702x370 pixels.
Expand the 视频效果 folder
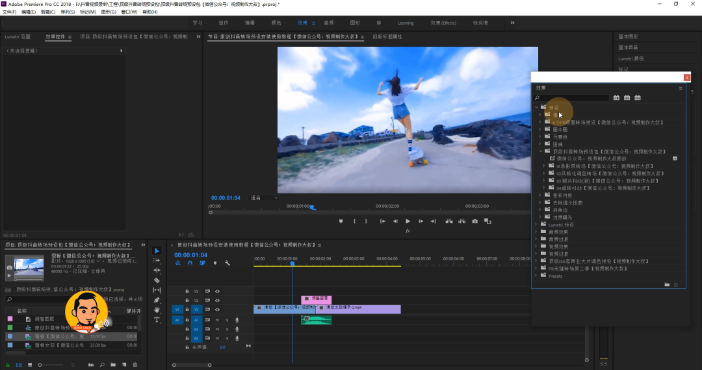coord(536,246)
